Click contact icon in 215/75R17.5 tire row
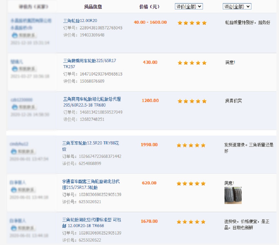This screenshot has width=279, height=245. pos(23,190)
